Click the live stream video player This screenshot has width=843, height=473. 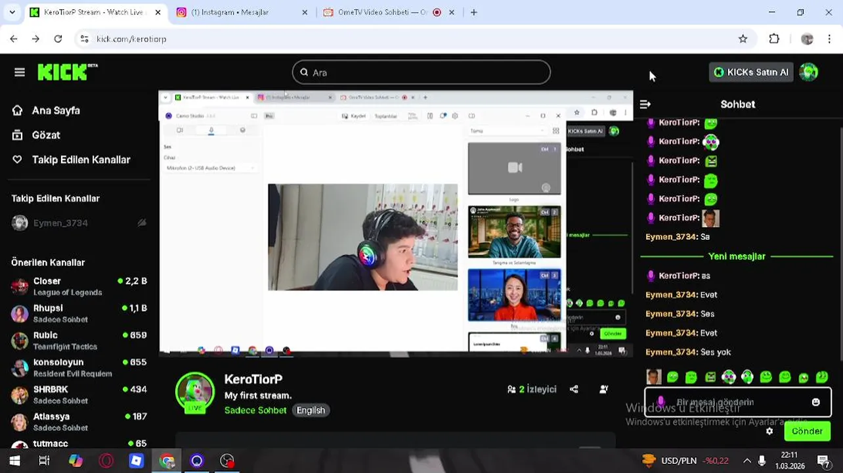395,224
